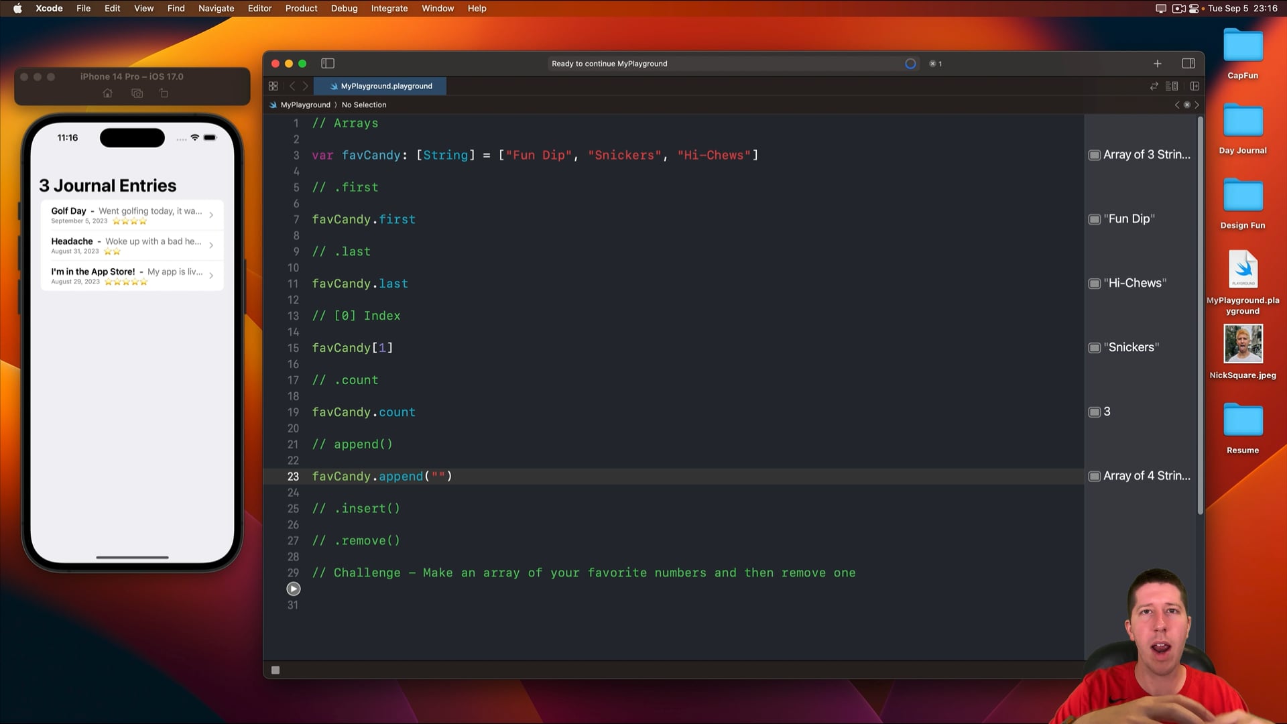Toggle inline result for "Fun Dip"
This screenshot has width=1287, height=724.
1094,219
